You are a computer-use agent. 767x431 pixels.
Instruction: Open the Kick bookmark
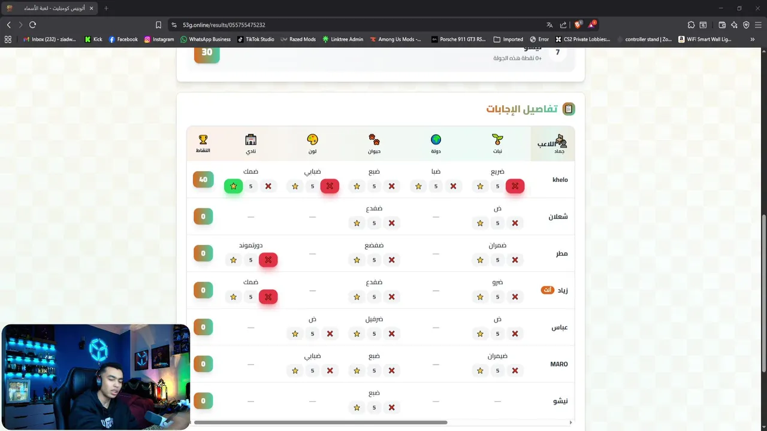(x=93, y=39)
